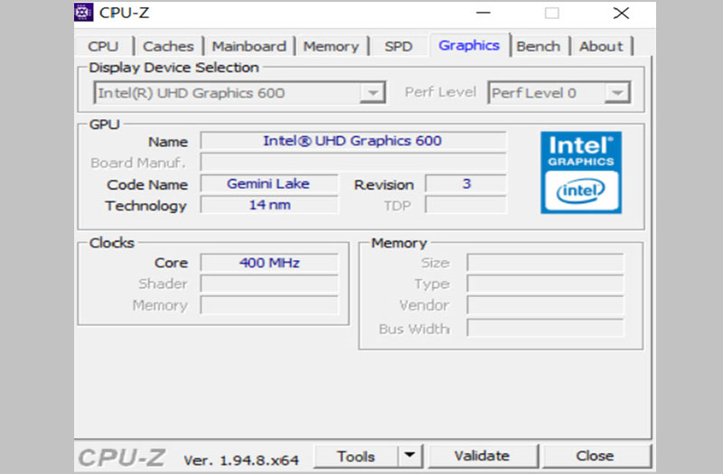This screenshot has height=474, width=723.
Task: Click the empty Memory clock field
Action: (268, 305)
